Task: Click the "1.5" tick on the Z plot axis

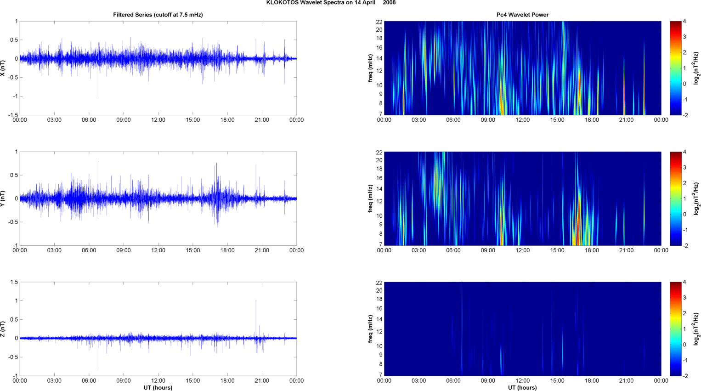Action: [14, 282]
